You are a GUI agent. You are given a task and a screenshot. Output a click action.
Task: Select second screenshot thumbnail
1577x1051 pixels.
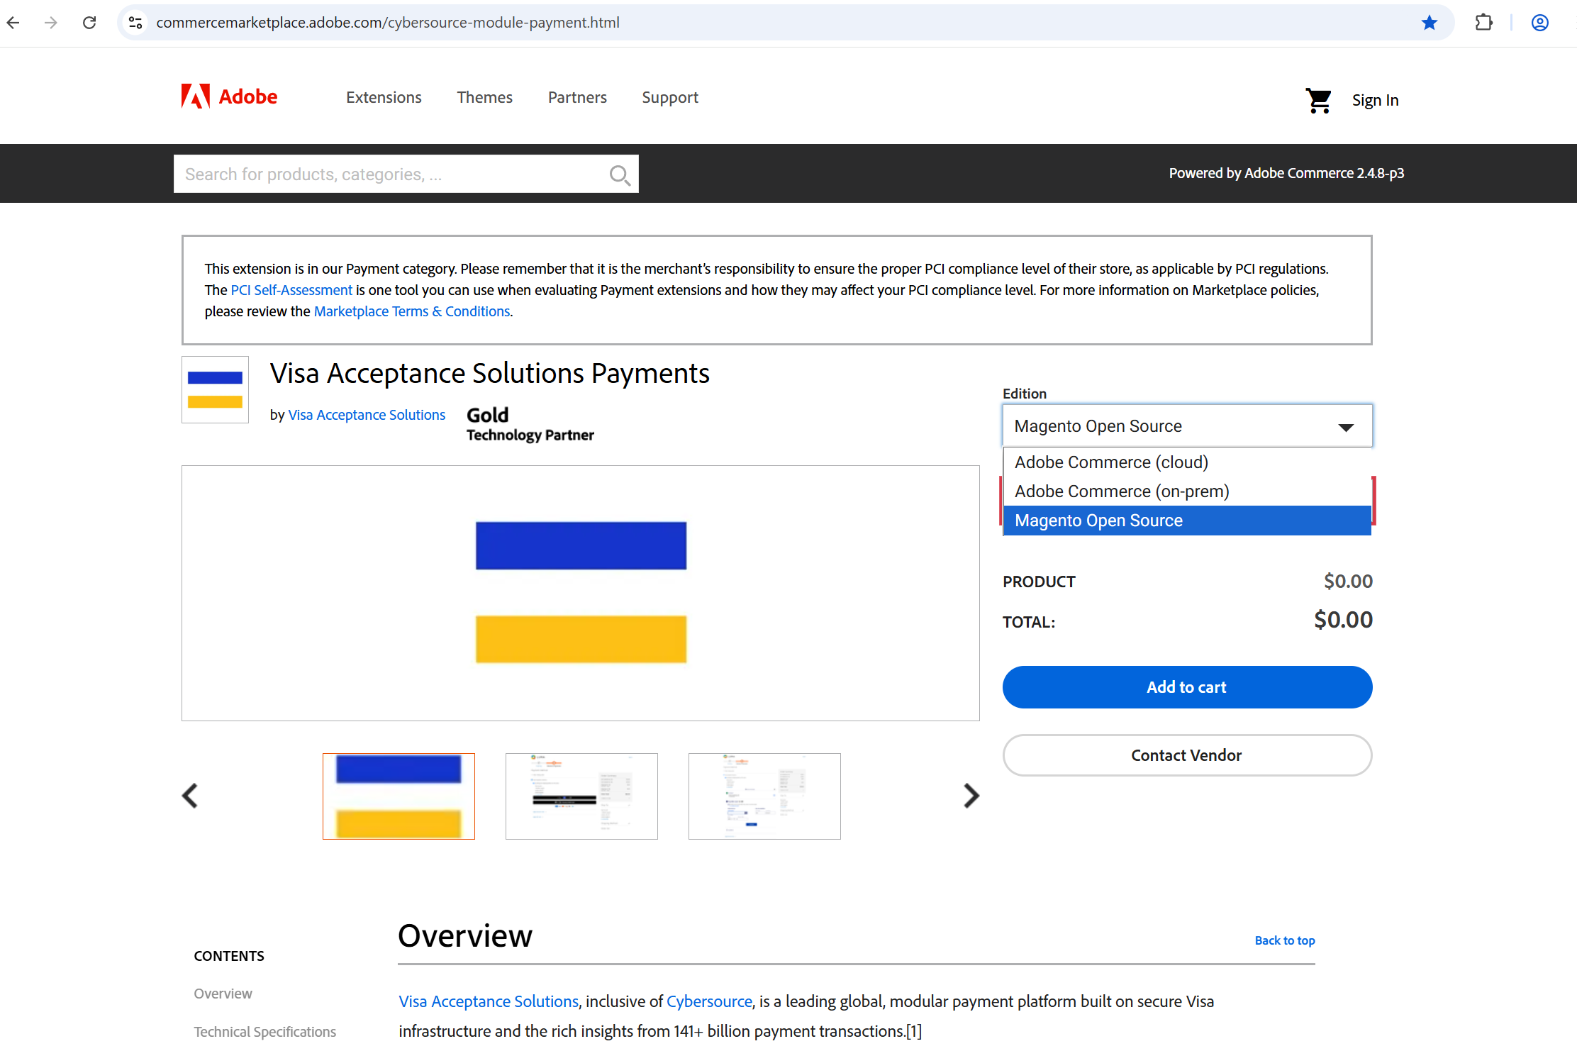[581, 796]
